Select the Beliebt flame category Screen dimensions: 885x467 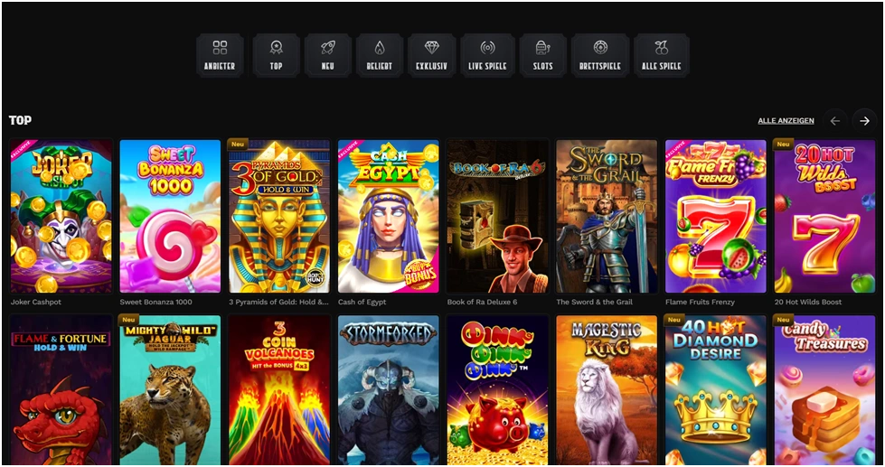[x=380, y=55]
